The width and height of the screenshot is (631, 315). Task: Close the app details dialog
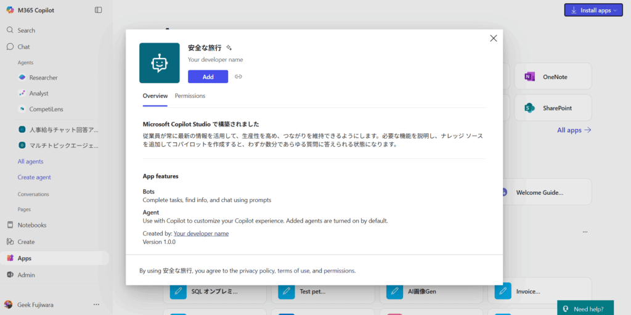493,38
